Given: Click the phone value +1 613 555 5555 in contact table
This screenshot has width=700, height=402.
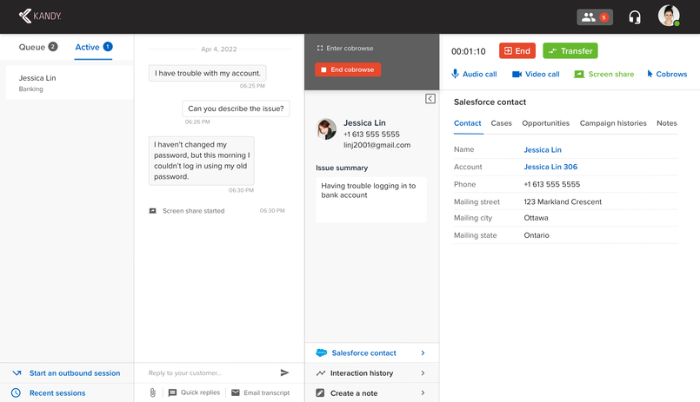Looking at the screenshot, I should tap(552, 184).
